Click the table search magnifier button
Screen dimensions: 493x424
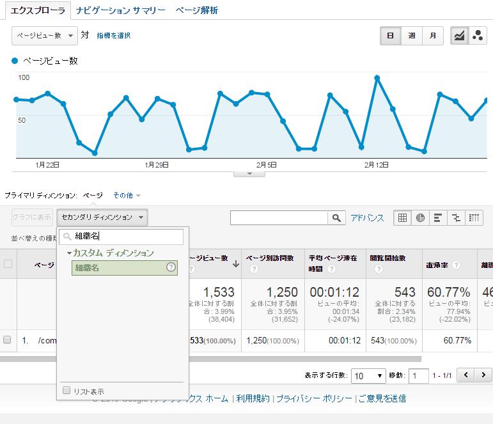click(x=336, y=218)
